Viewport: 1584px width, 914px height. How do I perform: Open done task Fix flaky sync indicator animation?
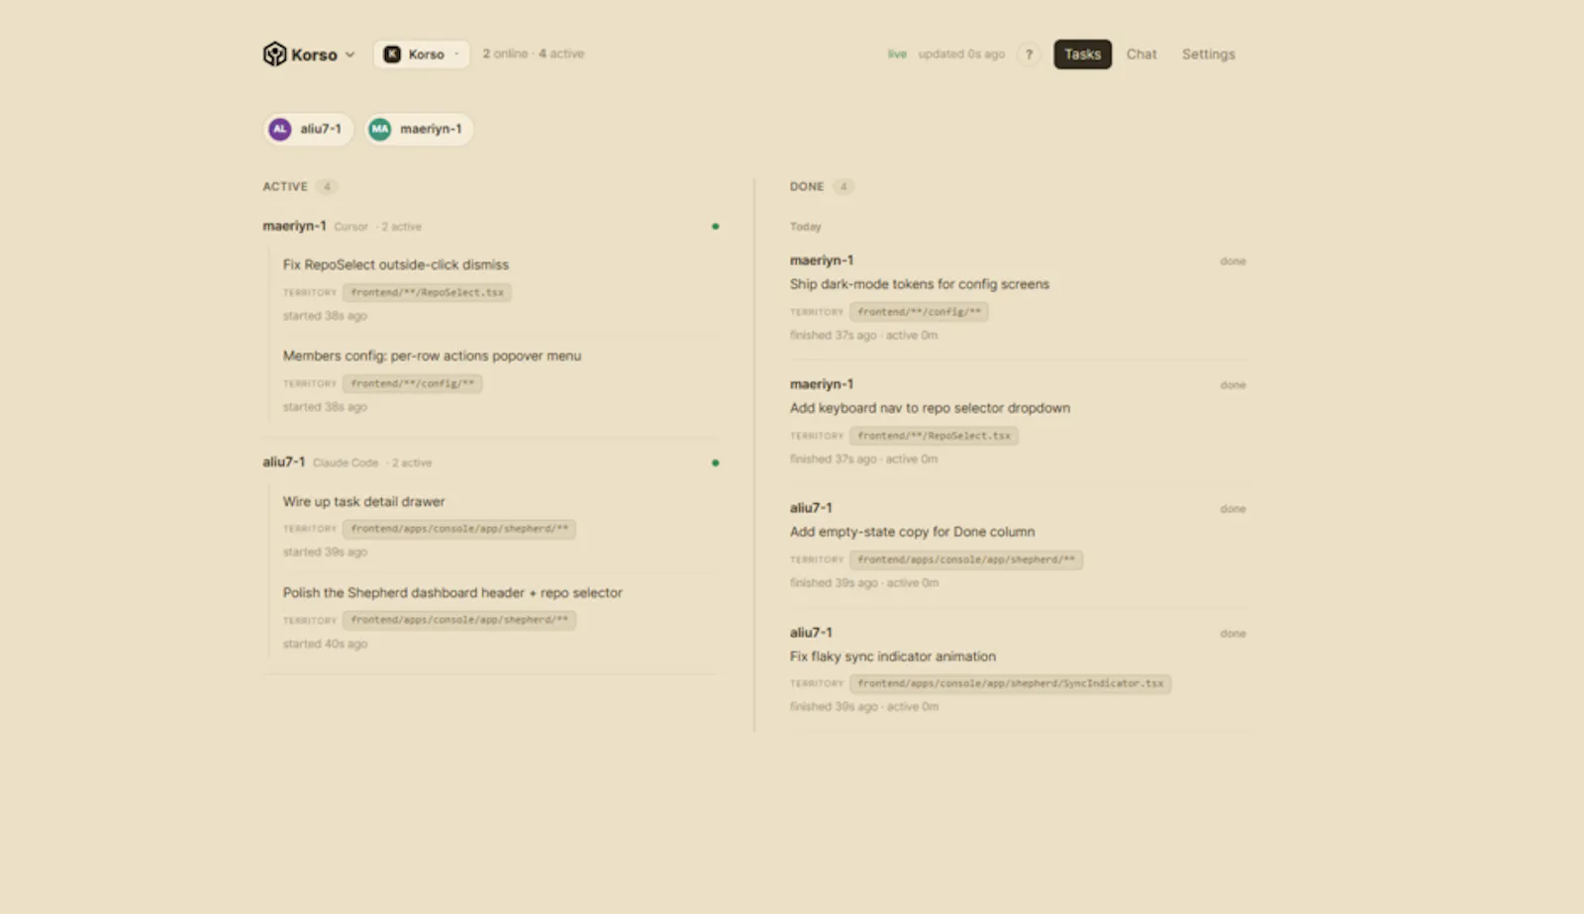893,657
